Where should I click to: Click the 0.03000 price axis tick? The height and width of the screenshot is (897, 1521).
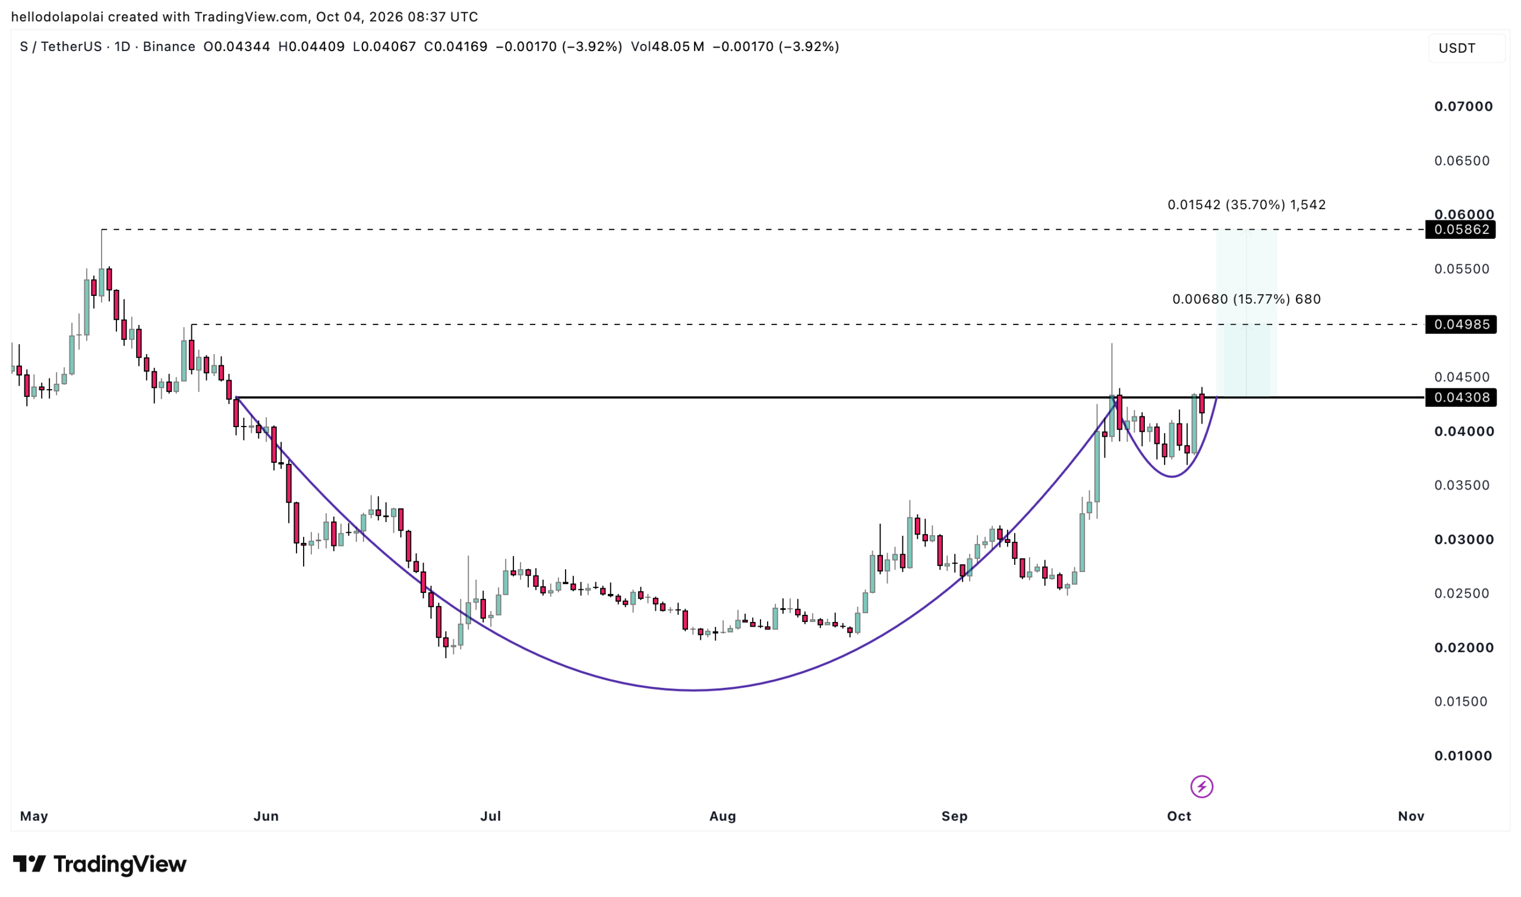tap(1464, 540)
